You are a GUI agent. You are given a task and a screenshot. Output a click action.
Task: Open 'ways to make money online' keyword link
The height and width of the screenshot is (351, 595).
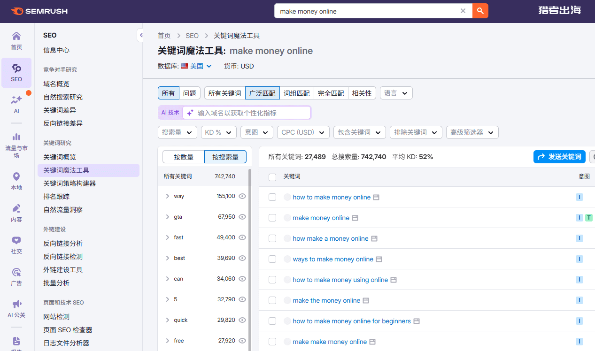[x=333, y=259]
